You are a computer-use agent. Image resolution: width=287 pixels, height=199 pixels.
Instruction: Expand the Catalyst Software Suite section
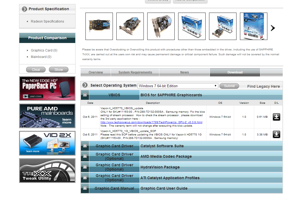pyautogui.click(x=85, y=146)
